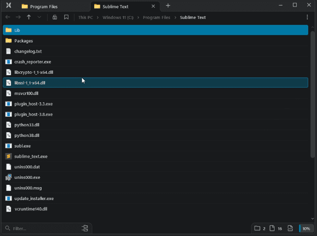Screen dimensions: 317x236
Task: Expand chevron after Program Files breadcrumb
Action: [x=175, y=18]
